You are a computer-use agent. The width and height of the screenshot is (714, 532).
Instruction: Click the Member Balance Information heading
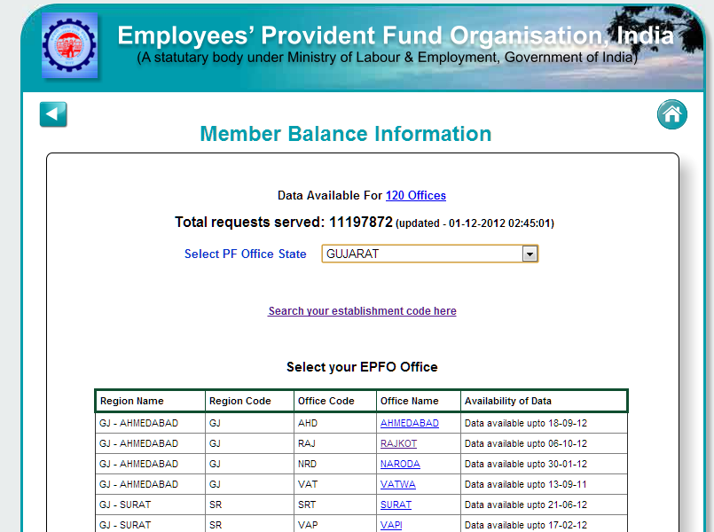click(345, 134)
